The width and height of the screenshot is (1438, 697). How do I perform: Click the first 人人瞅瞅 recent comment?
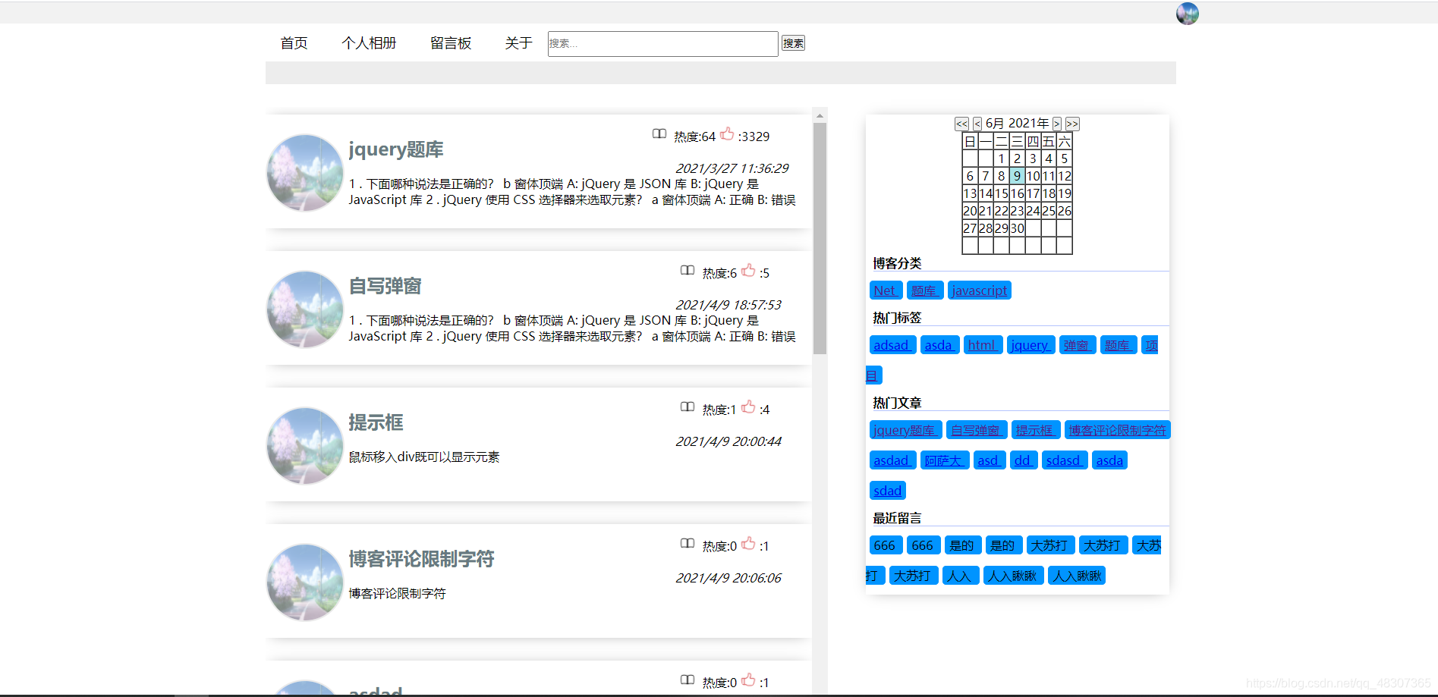click(x=1013, y=576)
